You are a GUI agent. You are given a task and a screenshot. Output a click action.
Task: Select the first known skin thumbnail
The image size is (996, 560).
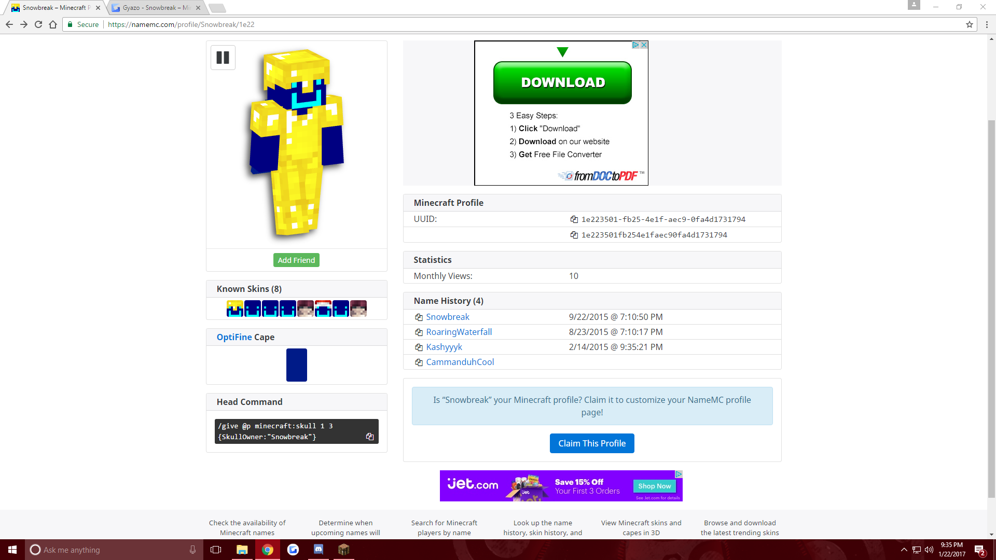[235, 309]
